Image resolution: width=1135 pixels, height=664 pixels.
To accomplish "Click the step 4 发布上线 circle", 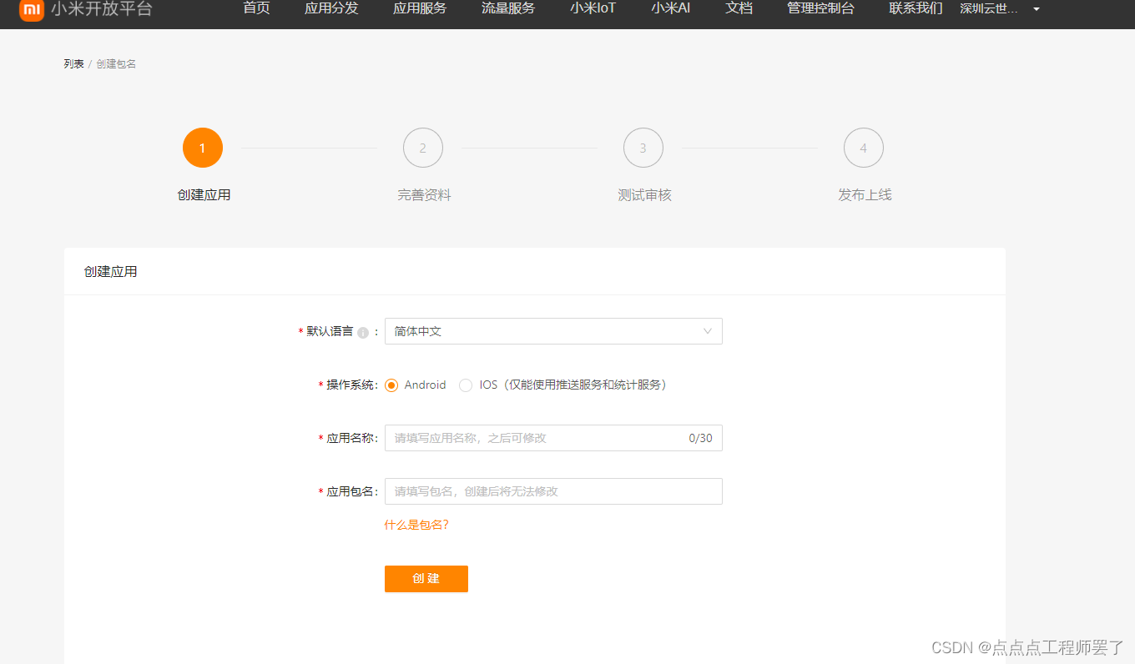I will click(x=864, y=148).
